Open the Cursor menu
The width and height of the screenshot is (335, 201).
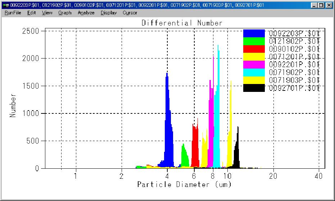point(130,13)
